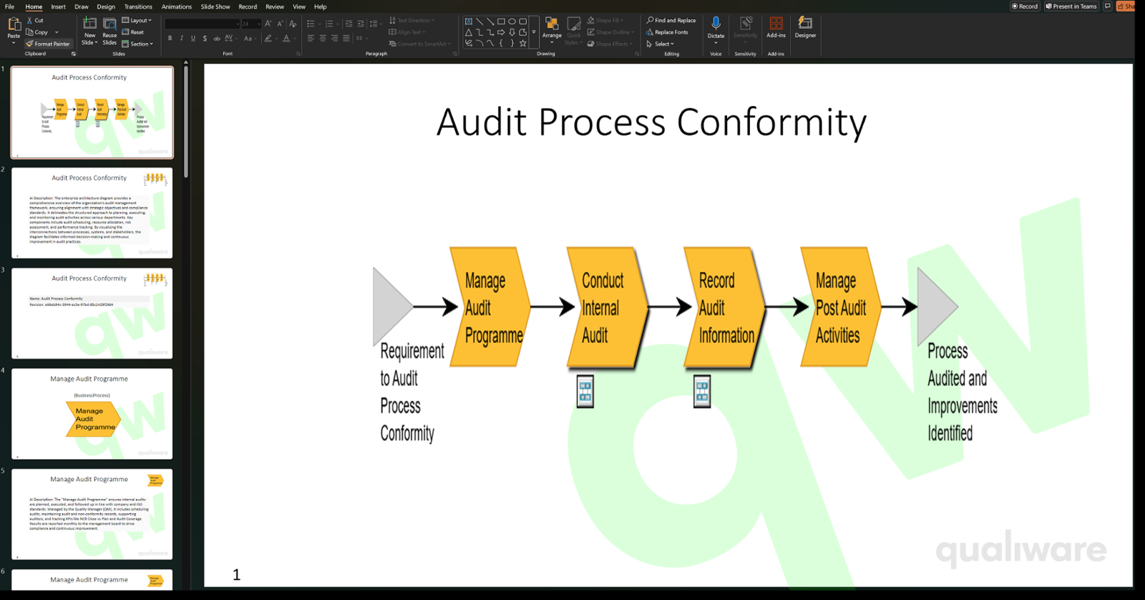This screenshot has height=600, width=1145.
Task: Justify the paragraph text
Action: click(x=346, y=38)
